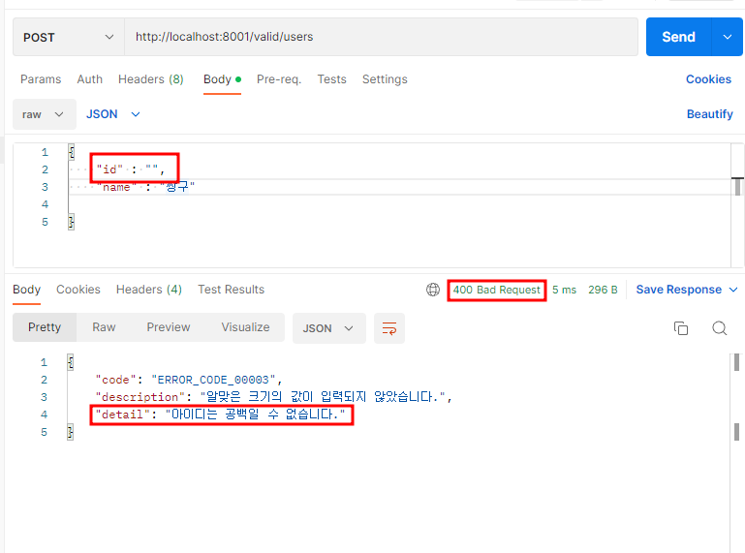The image size is (745, 553).
Task: Click the "code" line in response
Action: [188, 380]
